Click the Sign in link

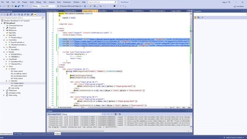pyautogui.click(x=225, y=2)
